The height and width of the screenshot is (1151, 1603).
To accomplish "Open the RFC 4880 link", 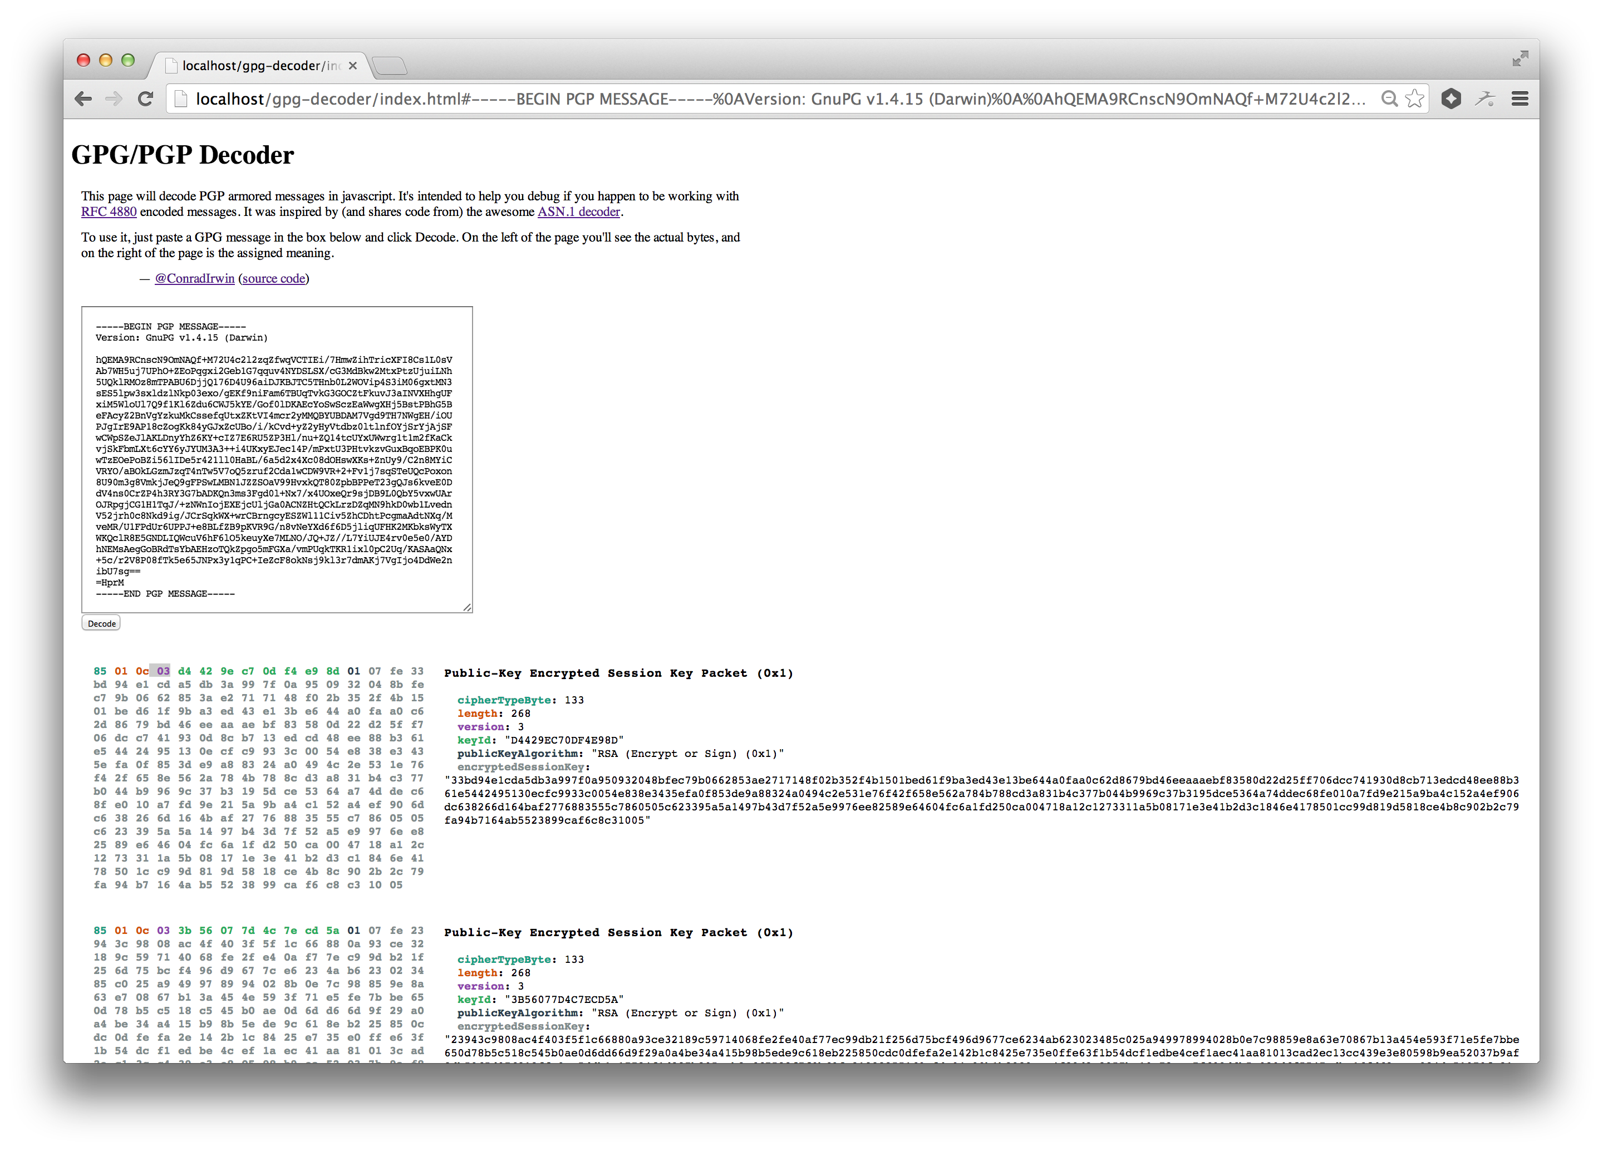I will [109, 211].
